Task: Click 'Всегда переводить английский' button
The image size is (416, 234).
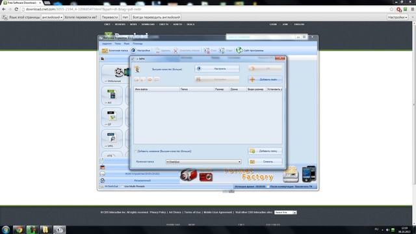Action: point(156,18)
